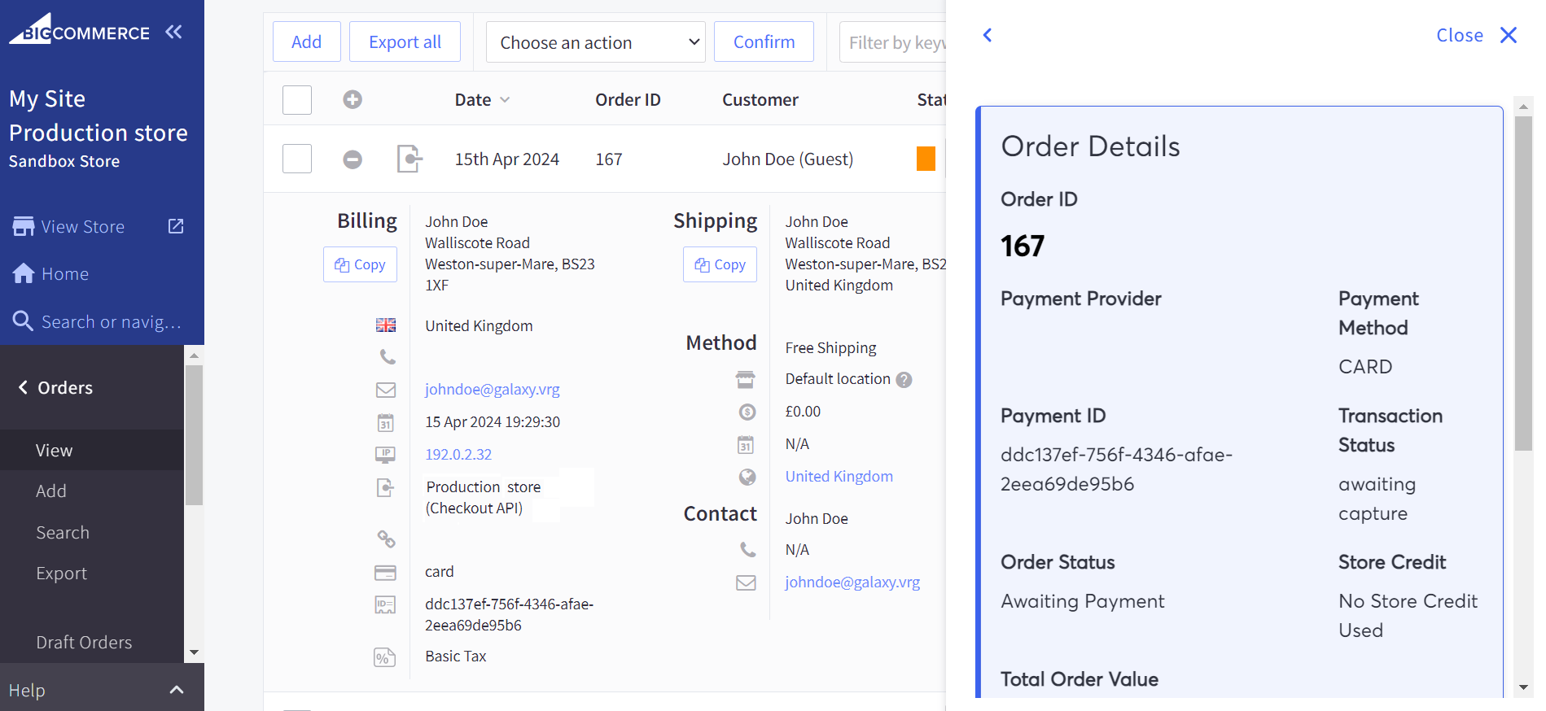
Task: Expand the Help section in sidebar
Action: coord(176,690)
